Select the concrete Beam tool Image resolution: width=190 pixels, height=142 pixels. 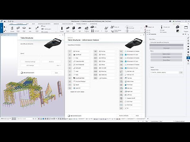point(68,29)
